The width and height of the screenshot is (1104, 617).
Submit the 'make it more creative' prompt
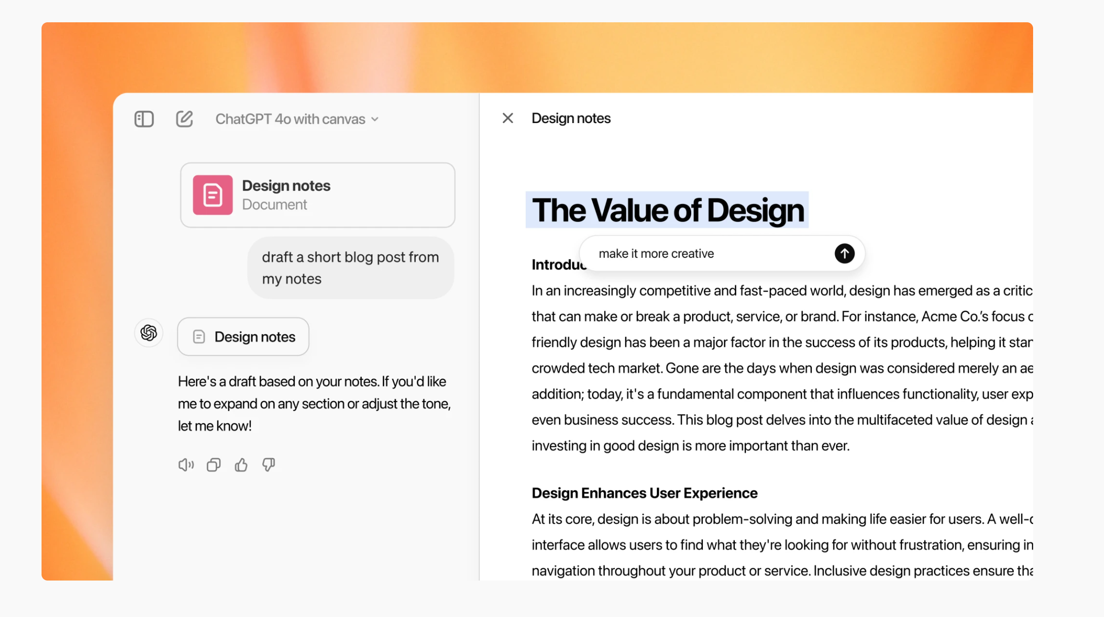click(x=844, y=253)
